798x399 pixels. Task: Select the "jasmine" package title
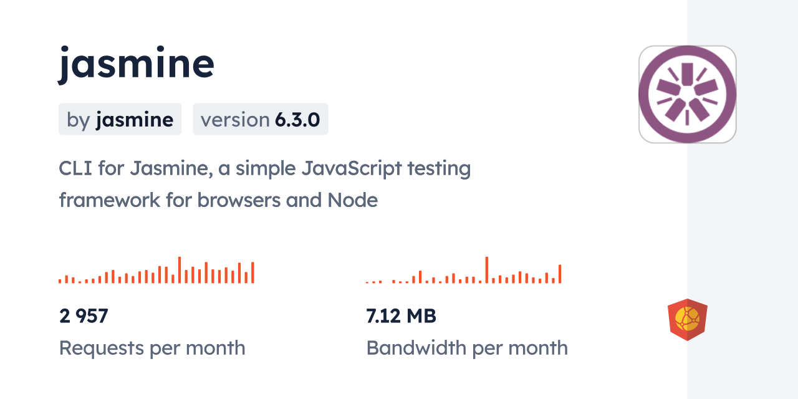[x=137, y=64]
